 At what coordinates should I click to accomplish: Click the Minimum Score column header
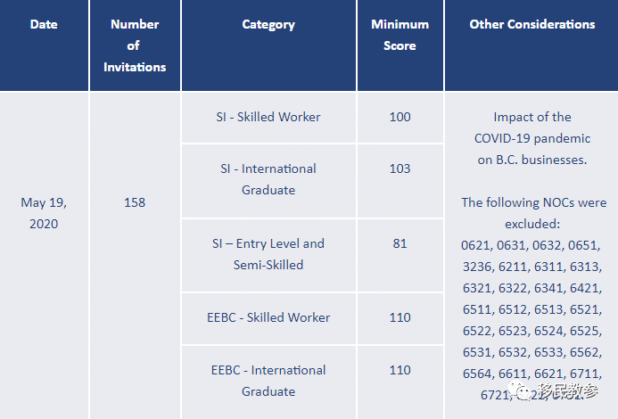click(x=400, y=35)
